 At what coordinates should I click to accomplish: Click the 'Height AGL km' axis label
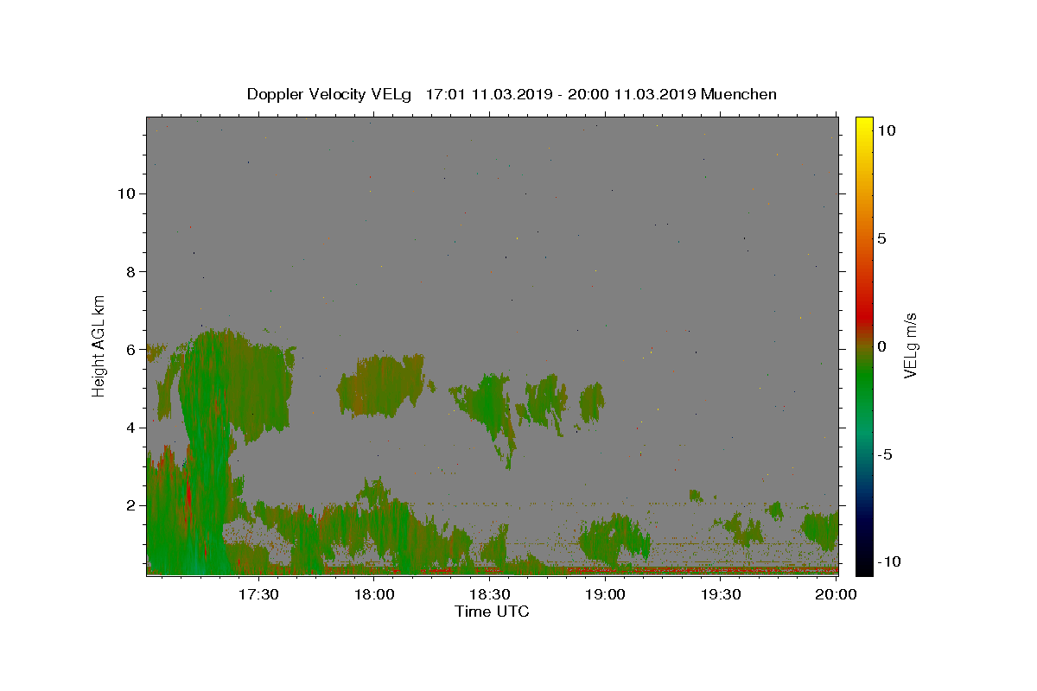coord(99,345)
